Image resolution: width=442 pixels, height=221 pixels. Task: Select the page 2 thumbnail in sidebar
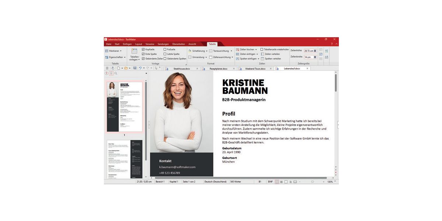coord(124,159)
